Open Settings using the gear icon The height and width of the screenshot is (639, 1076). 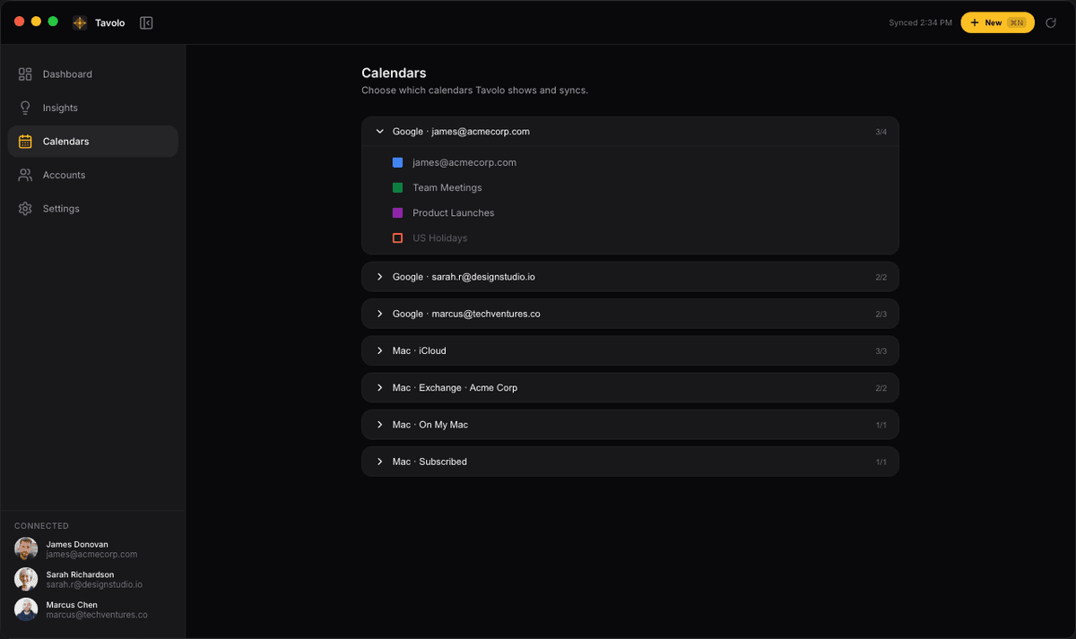(x=25, y=208)
